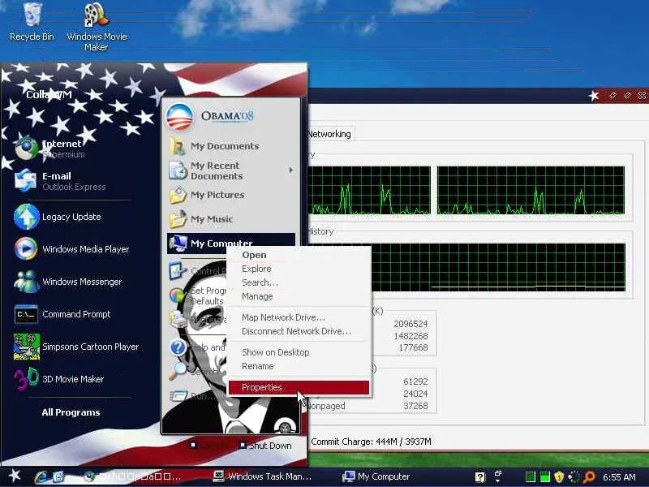Switch to Networking tab in Task Manager
Viewport: 649px width, 487px height.
(330, 134)
